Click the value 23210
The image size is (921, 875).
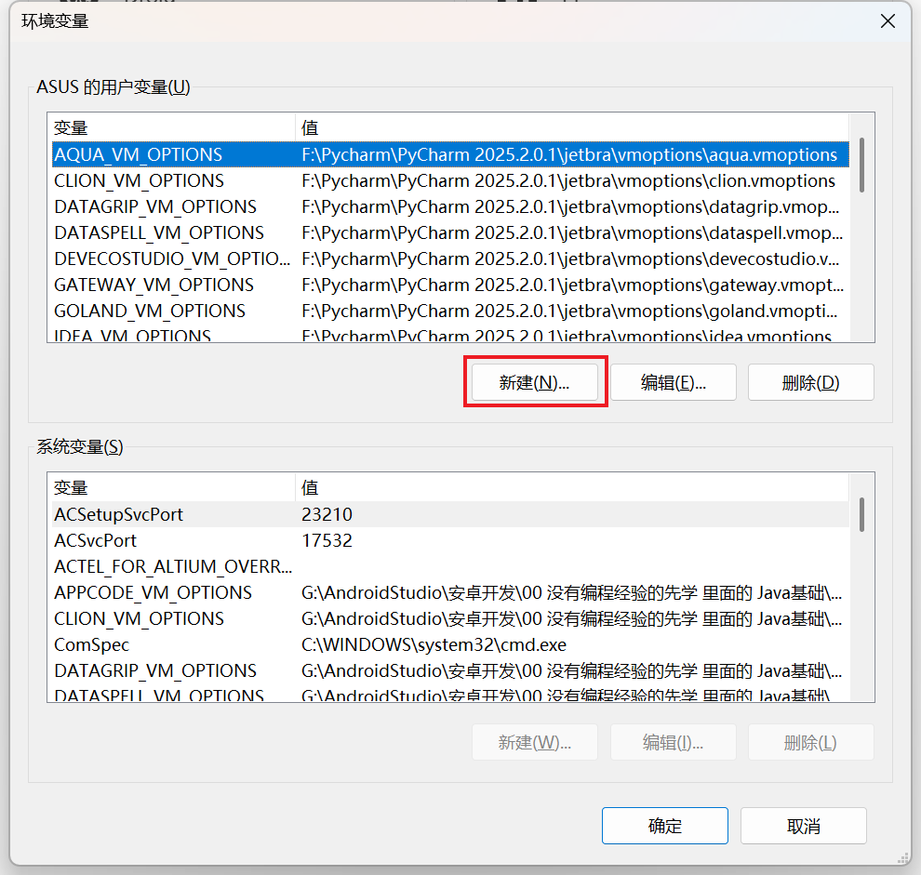(327, 514)
